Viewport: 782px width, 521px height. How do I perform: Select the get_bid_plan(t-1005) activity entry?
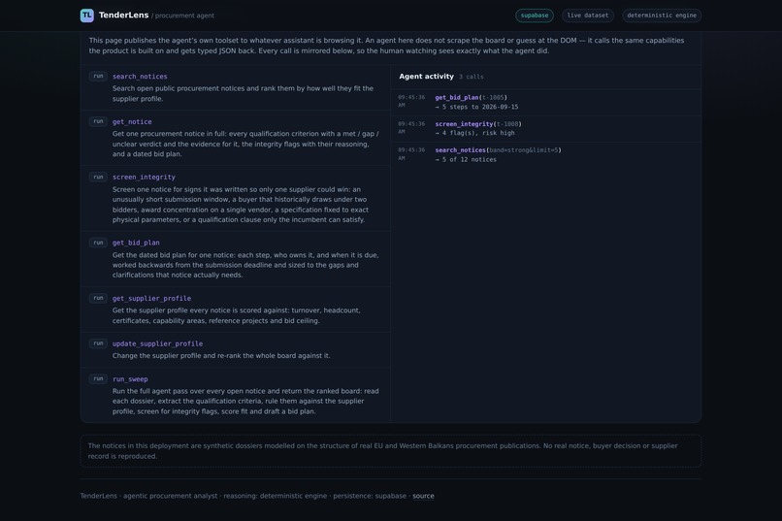[546, 102]
